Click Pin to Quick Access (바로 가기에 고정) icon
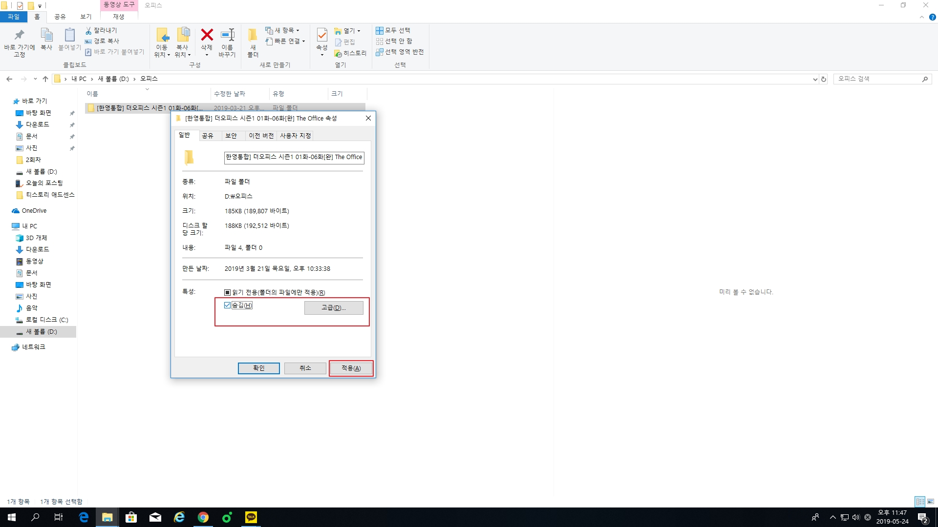This screenshot has width=938, height=527. point(19,35)
